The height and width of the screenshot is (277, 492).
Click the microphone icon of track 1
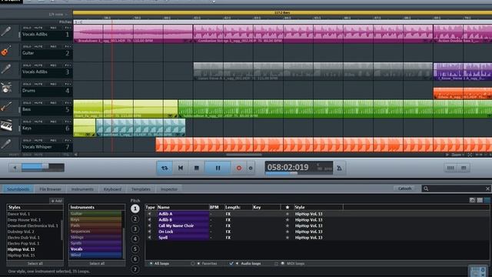pyautogui.click(x=5, y=32)
